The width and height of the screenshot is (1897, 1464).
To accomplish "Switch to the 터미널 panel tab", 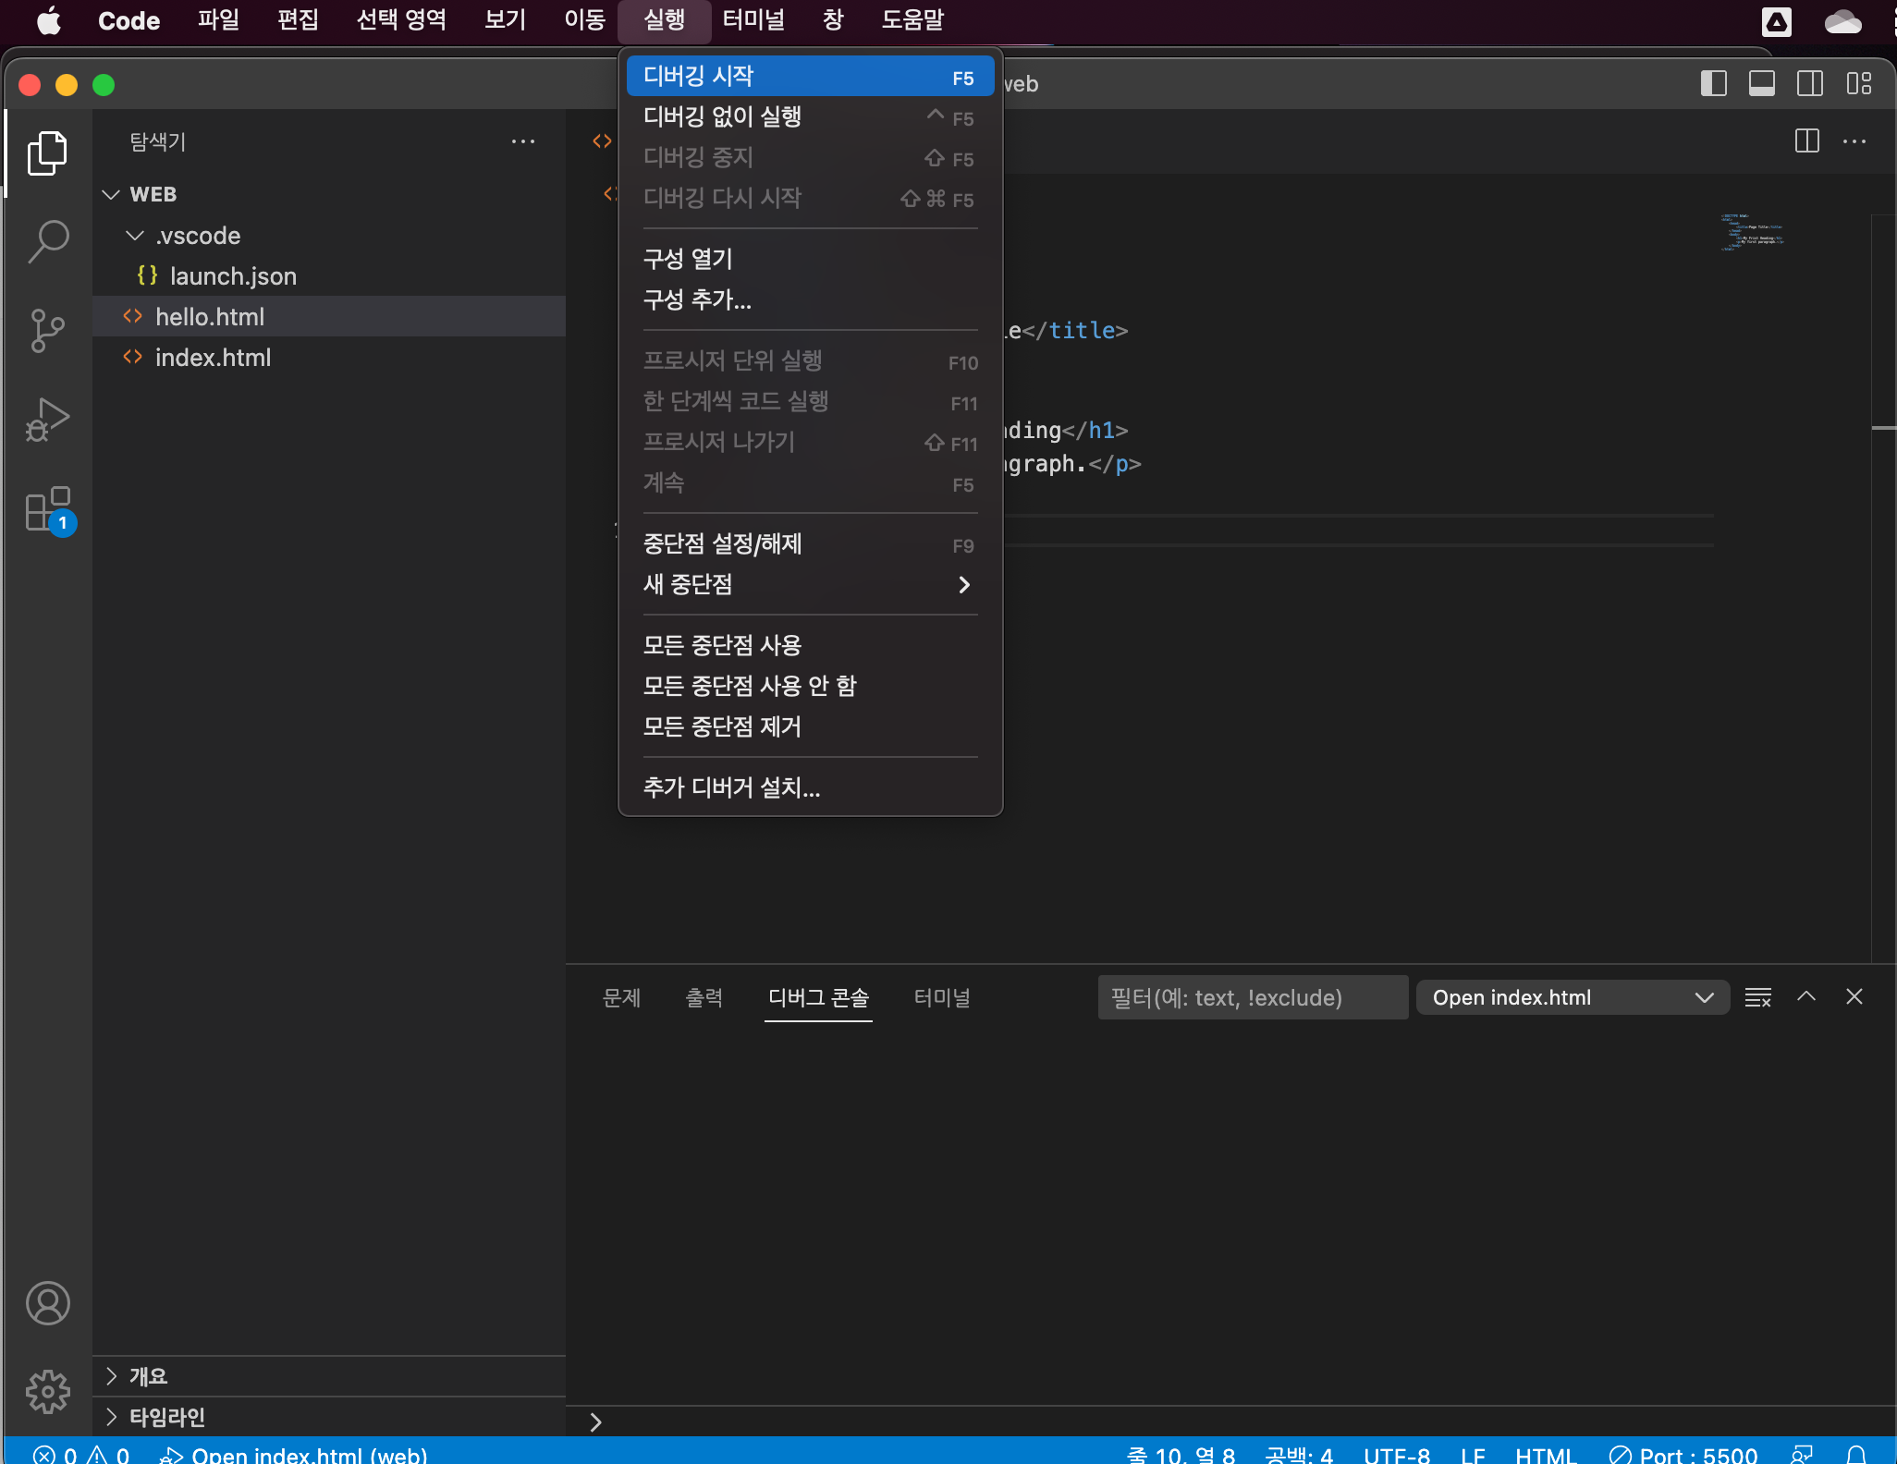I will pyautogui.click(x=941, y=997).
